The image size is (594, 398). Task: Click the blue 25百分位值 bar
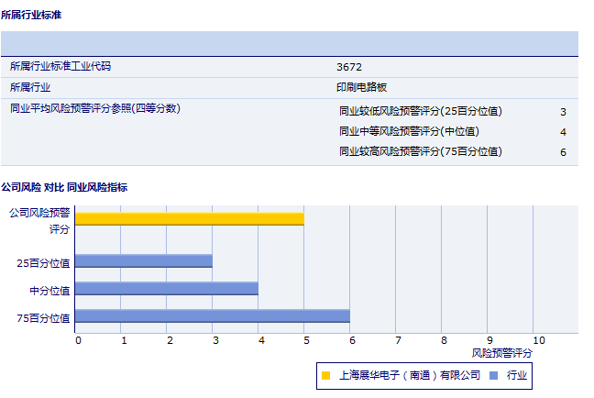click(143, 261)
